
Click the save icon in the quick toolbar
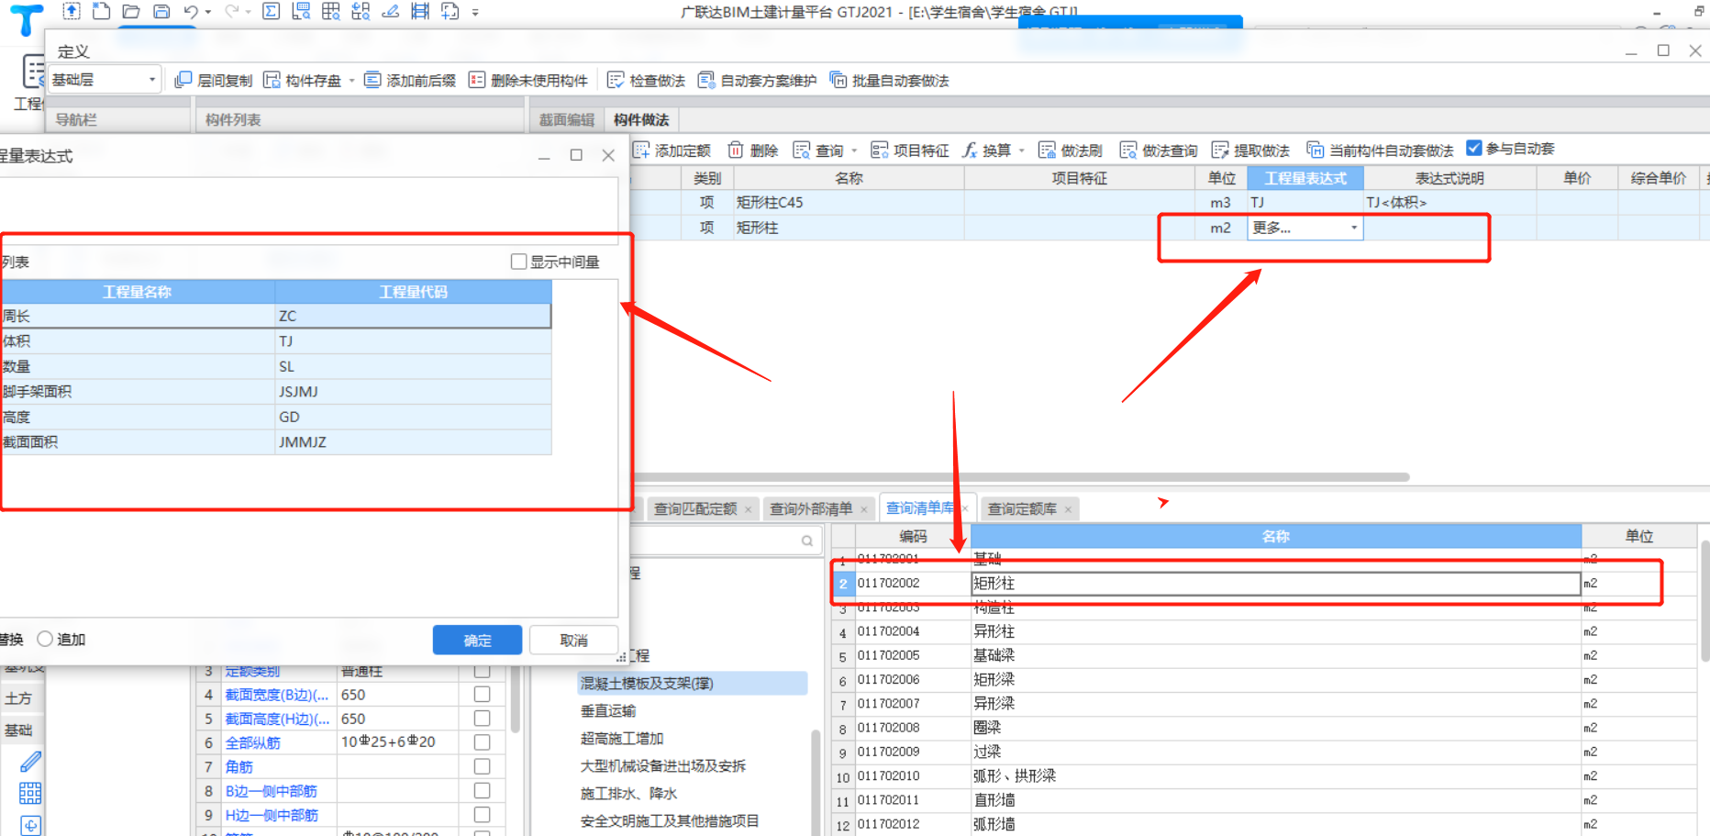(161, 11)
